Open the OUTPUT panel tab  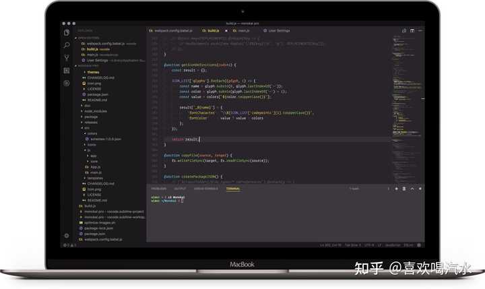(180, 189)
